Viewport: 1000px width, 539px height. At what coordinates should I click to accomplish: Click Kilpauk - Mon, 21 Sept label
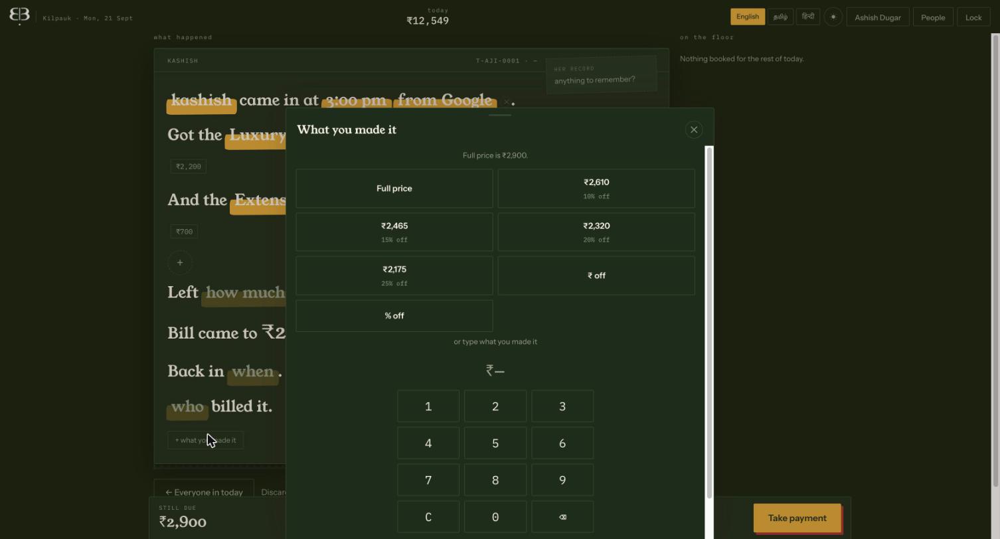point(88,18)
